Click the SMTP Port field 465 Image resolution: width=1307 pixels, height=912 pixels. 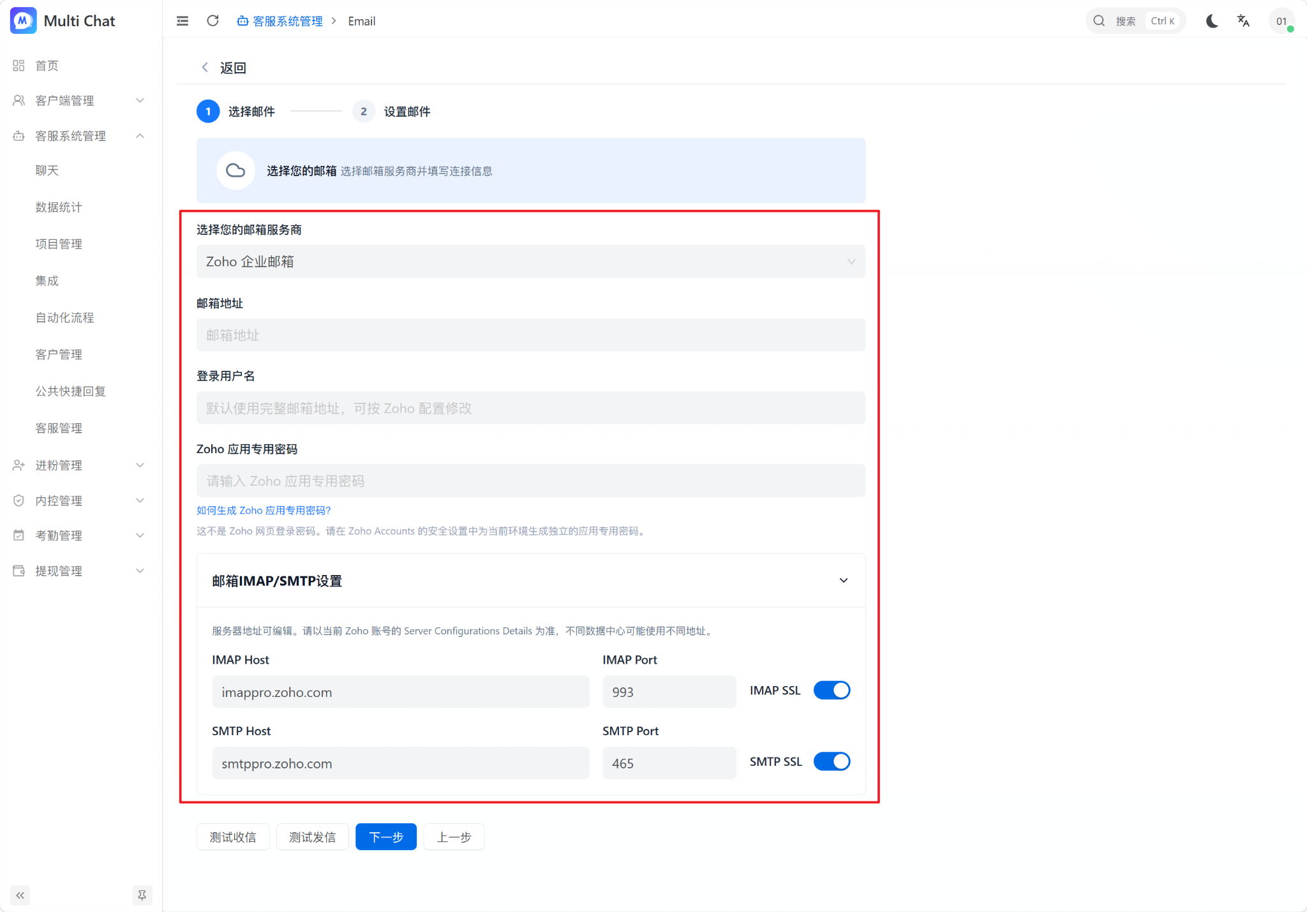(669, 763)
